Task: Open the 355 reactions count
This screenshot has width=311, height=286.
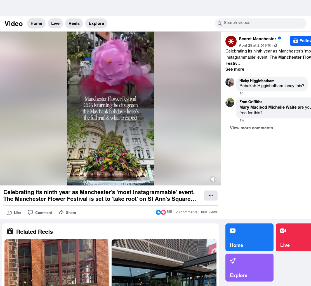Action: click(x=169, y=212)
